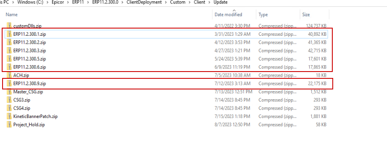Image resolution: width=387 pixels, height=161 pixels.
Task: Click the ERP11.2.300.1.zip file name
Action: (x=29, y=34)
